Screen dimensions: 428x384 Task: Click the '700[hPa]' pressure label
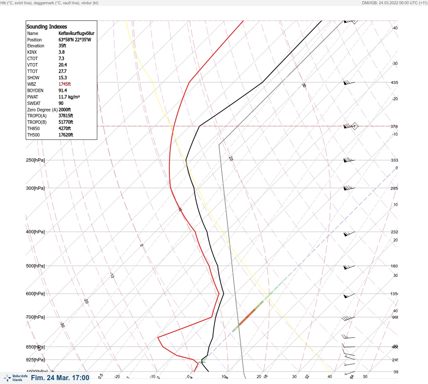[35, 317]
